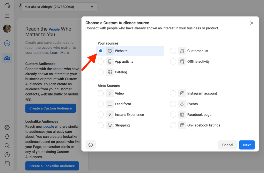View notifications via the bell icon
The image size is (264, 173).
(x=7, y=136)
